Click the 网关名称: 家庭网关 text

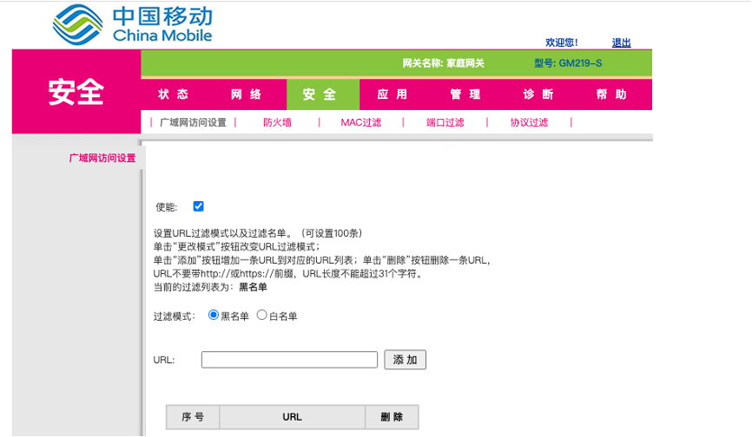444,63
